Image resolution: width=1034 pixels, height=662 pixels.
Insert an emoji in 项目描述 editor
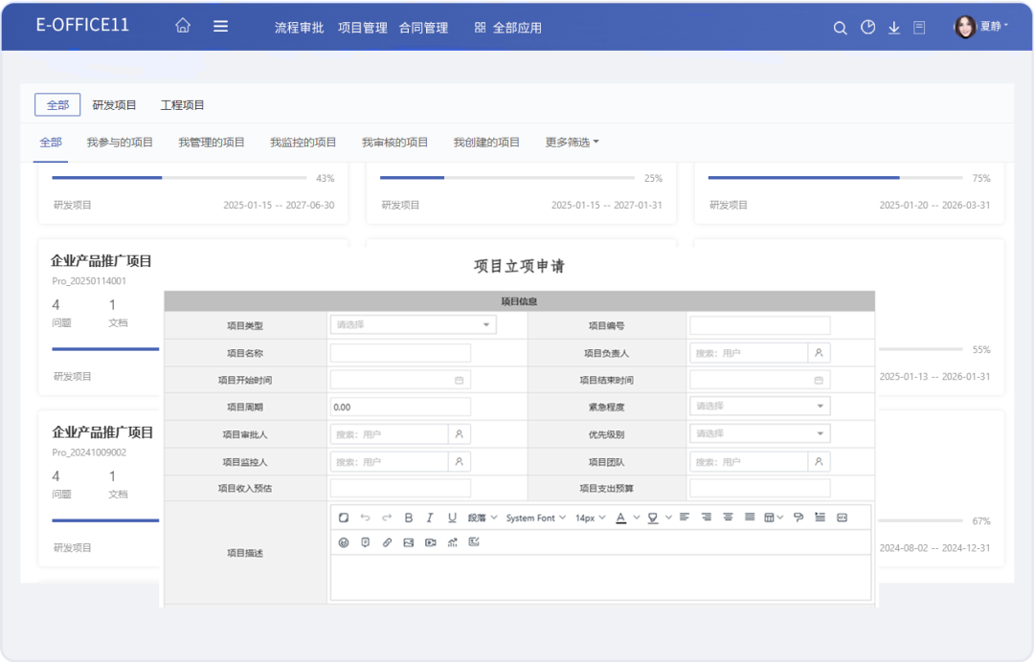tap(344, 542)
